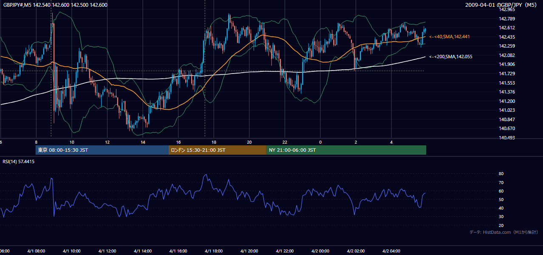Click bottom time label 4/2 00:00
This screenshot has height=255, width=543.
(320, 251)
